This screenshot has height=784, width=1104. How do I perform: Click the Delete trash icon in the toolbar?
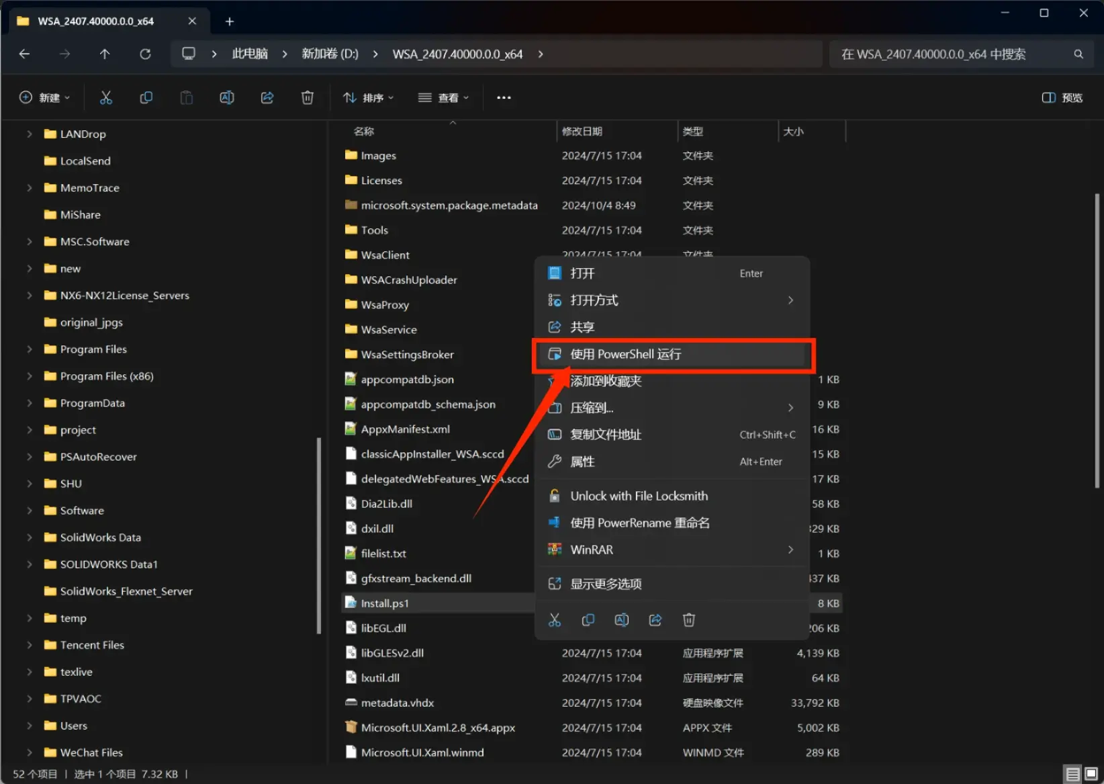pyautogui.click(x=308, y=97)
